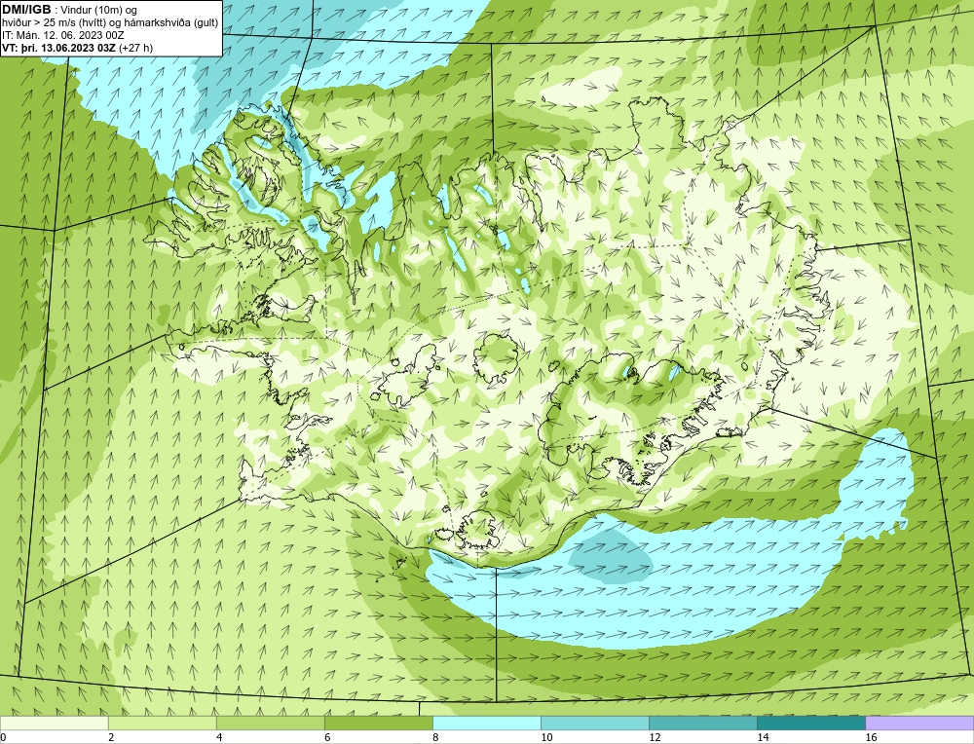
Task: Click the 4–6 m/s green legend swatch
Action: [x=271, y=723]
